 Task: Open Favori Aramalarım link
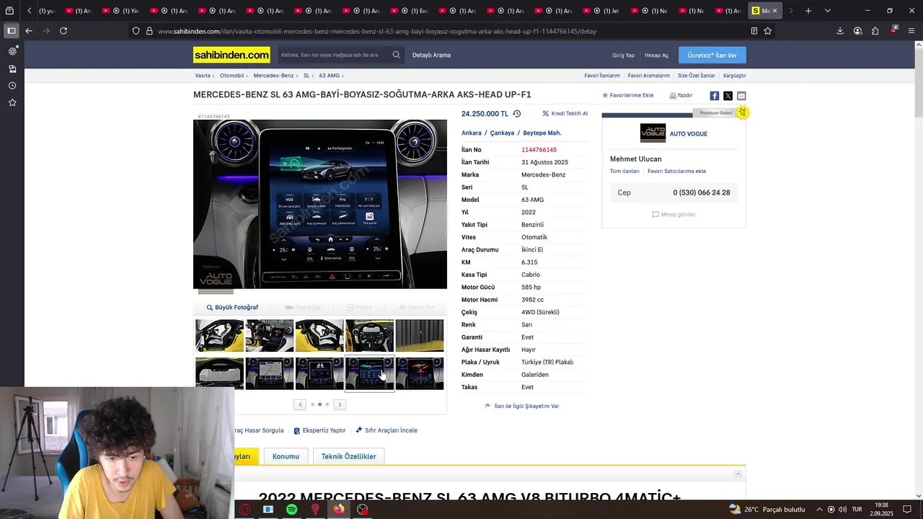649,76
